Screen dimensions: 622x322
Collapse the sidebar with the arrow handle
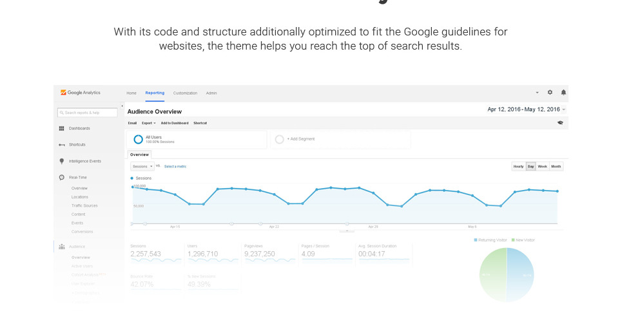click(122, 106)
